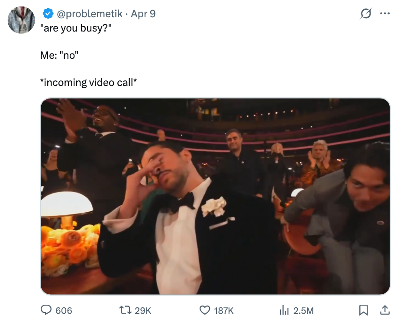Play the embedded award show video
The height and width of the screenshot is (322, 397).
point(215,196)
